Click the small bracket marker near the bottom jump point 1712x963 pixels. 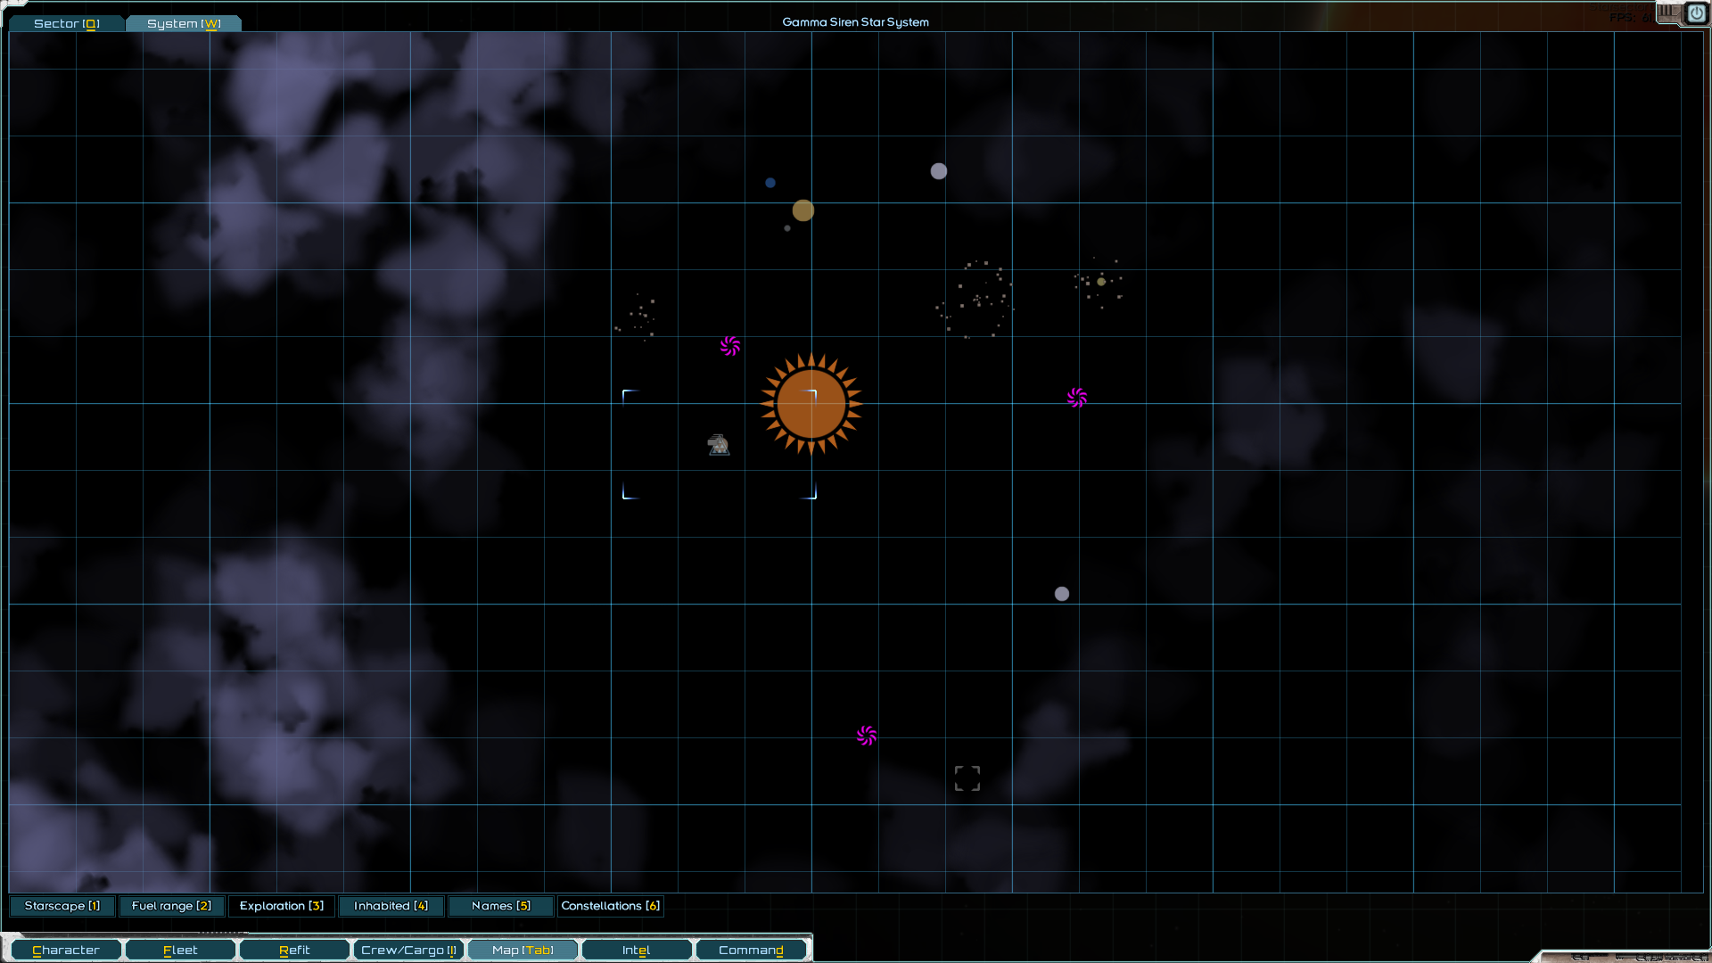point(967,778)
